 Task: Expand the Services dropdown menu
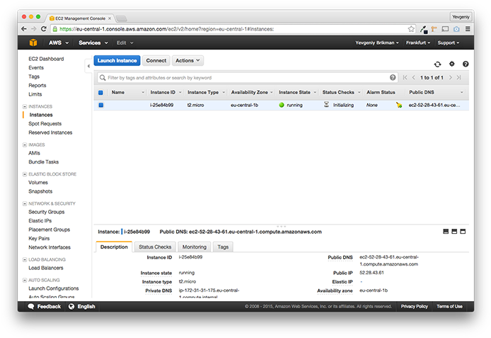93,43
